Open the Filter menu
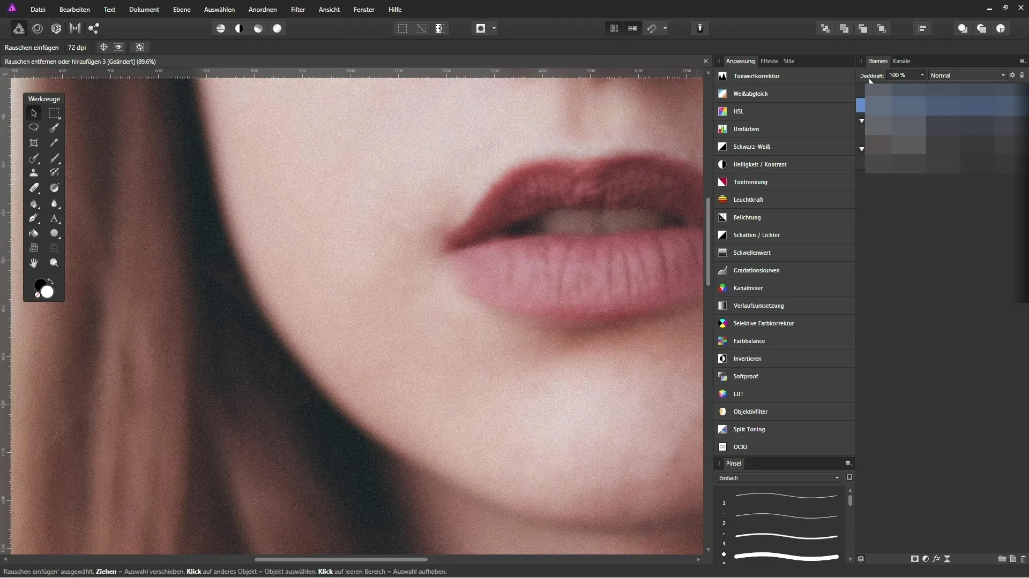The image size is (1029, 578). click(298, 10)
